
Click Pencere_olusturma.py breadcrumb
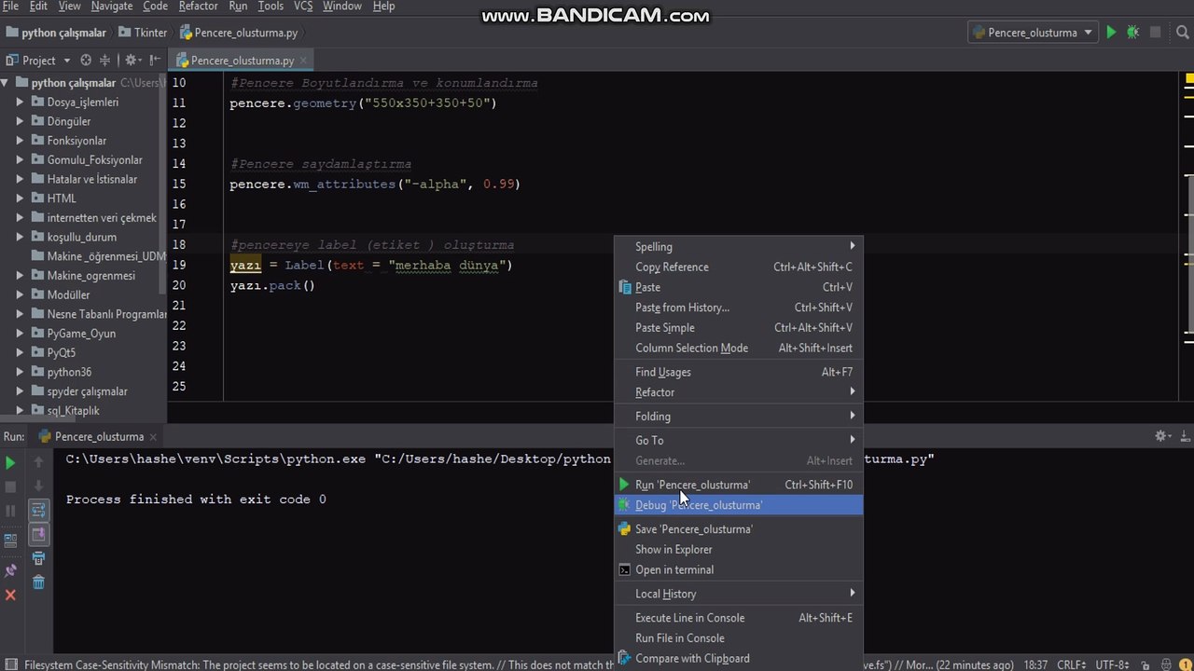(x=239, y=33)
